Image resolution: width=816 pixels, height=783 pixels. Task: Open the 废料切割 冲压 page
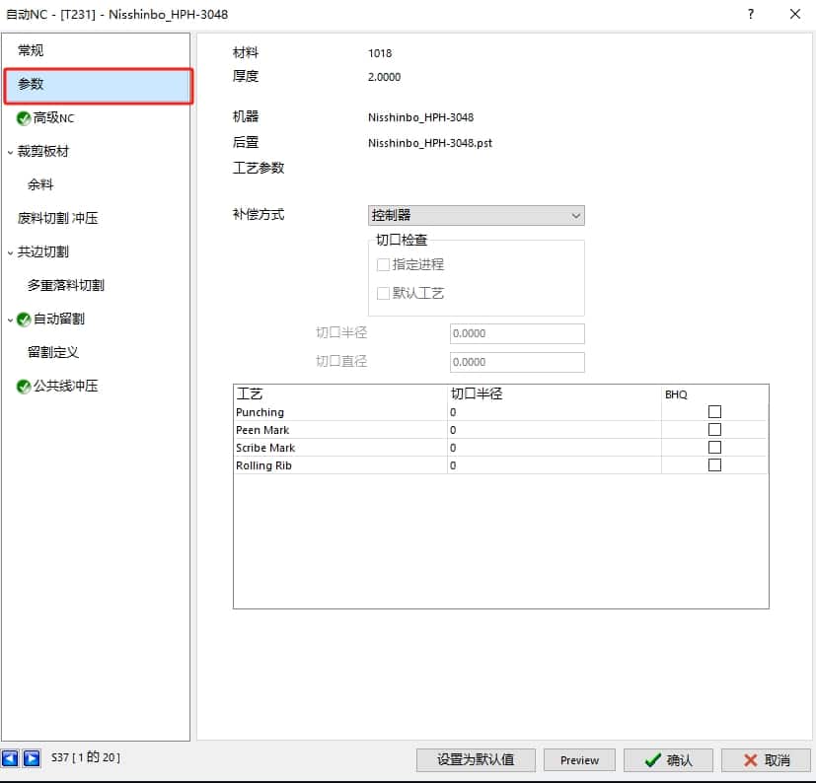(58, 218)
